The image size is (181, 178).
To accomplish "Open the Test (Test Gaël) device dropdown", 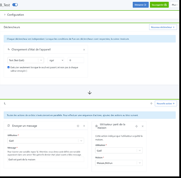I will 26,60.
